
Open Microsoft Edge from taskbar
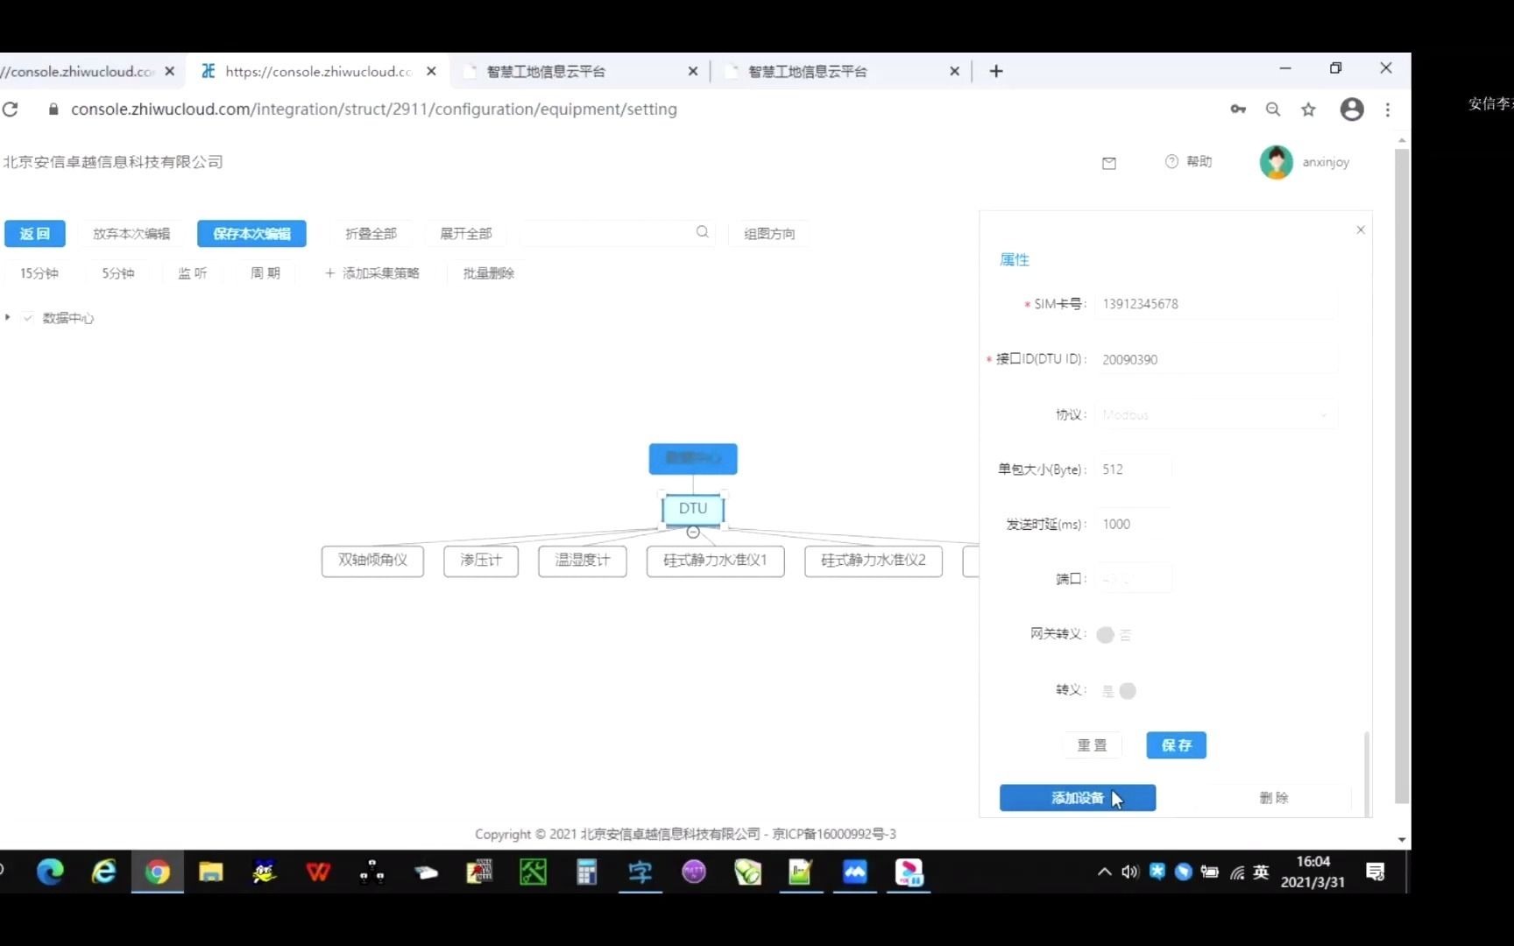click(x=50, y=872)
